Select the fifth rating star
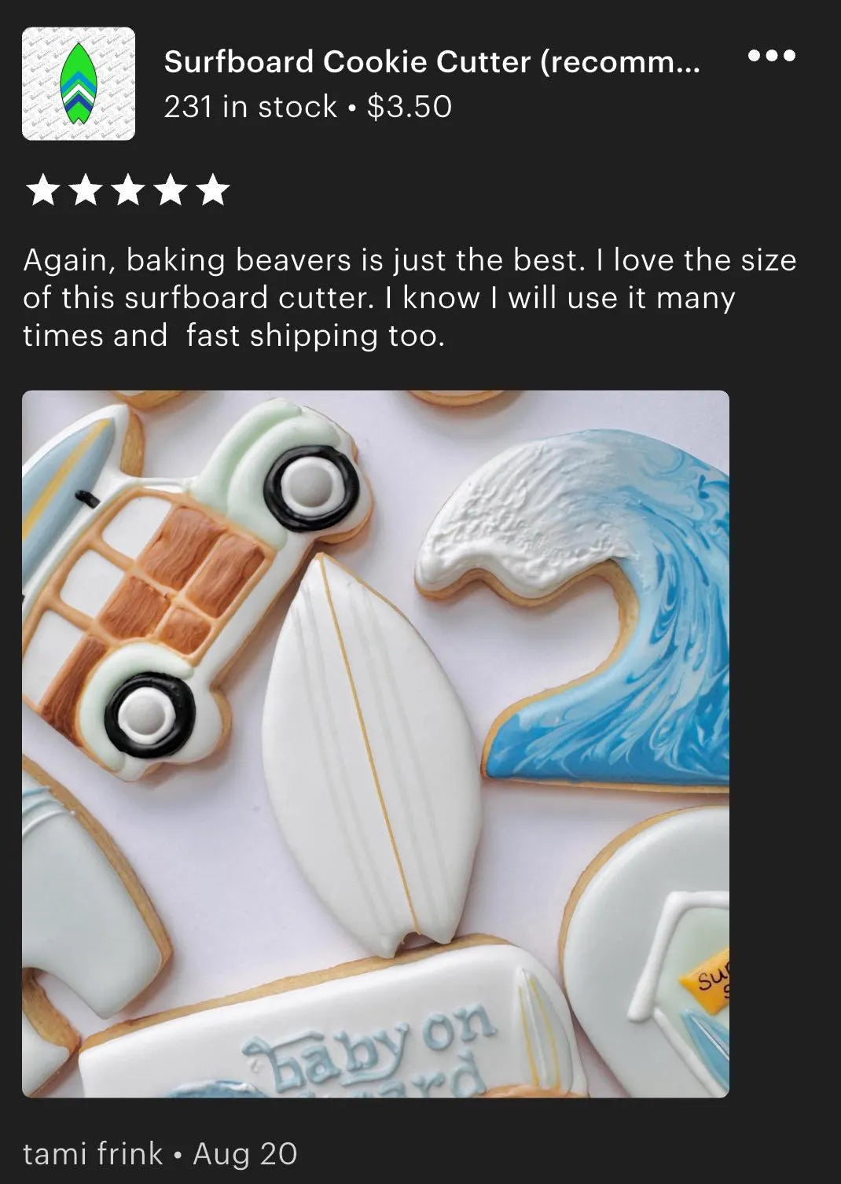The image size is (841, 1184). [213, 191]
